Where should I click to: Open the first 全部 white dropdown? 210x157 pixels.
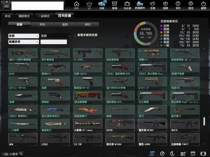pyautogui.click(x=24, y=36)
